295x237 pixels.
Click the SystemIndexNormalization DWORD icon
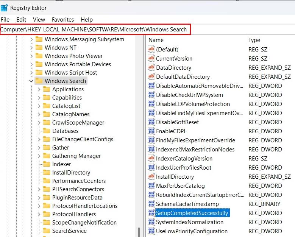[151, 222]
